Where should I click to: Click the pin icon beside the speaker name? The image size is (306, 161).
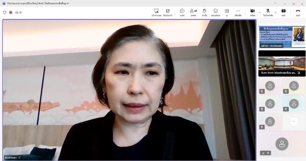point(20,157)
